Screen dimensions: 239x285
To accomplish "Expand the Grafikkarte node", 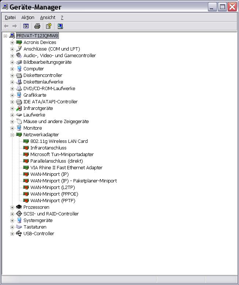I will click(12, 95).
